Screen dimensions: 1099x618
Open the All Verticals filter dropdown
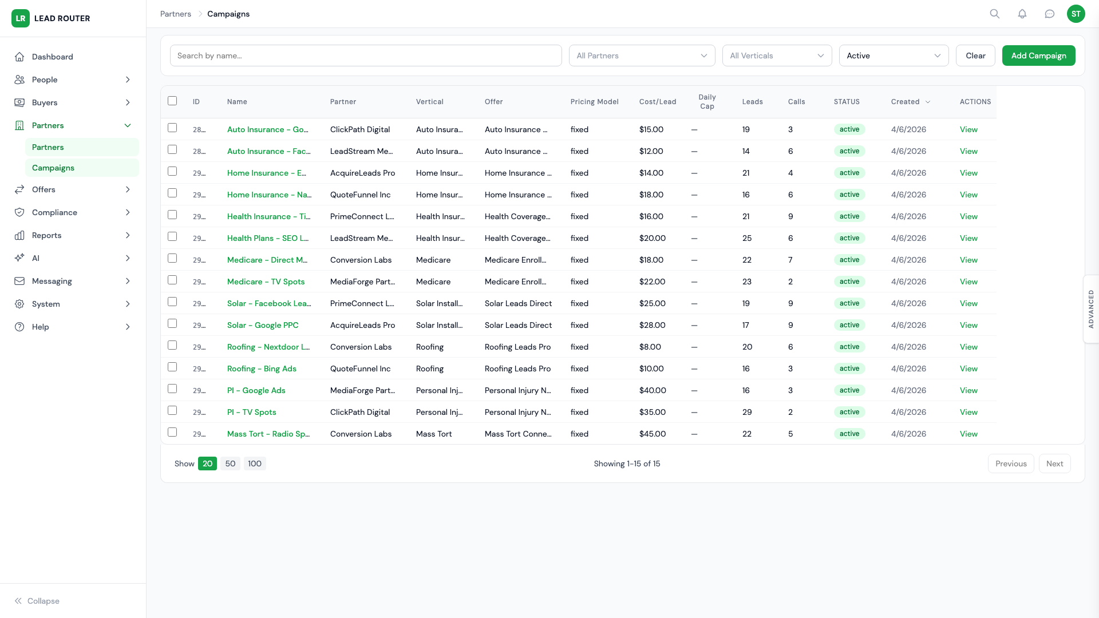point(777,56)
